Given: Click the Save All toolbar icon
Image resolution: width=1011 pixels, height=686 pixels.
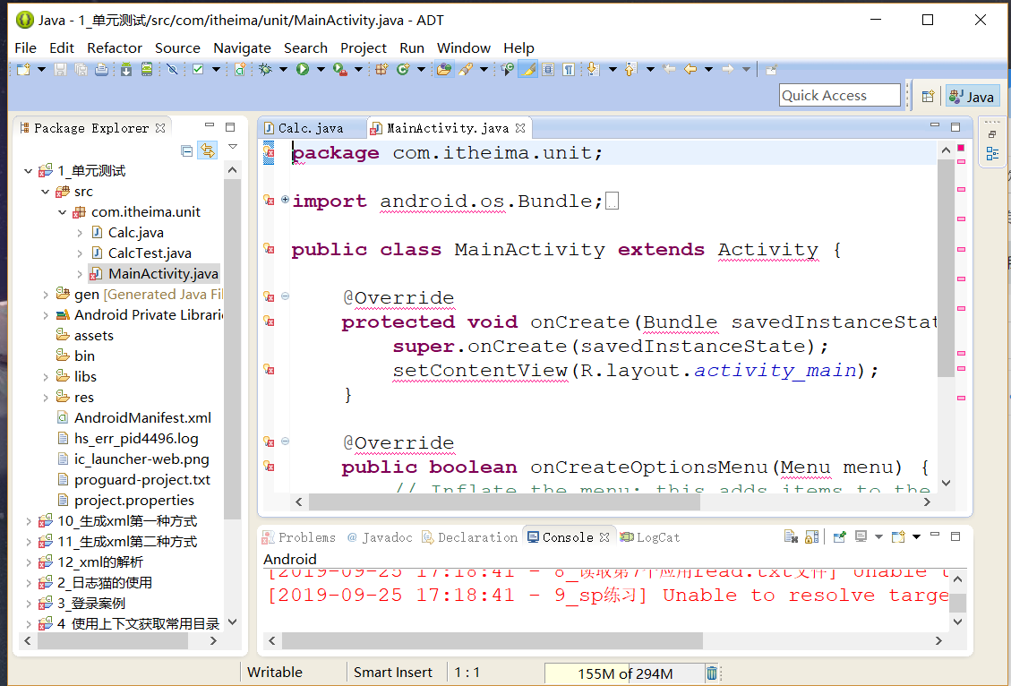Looking at the screenshot, I should point(81,69).
